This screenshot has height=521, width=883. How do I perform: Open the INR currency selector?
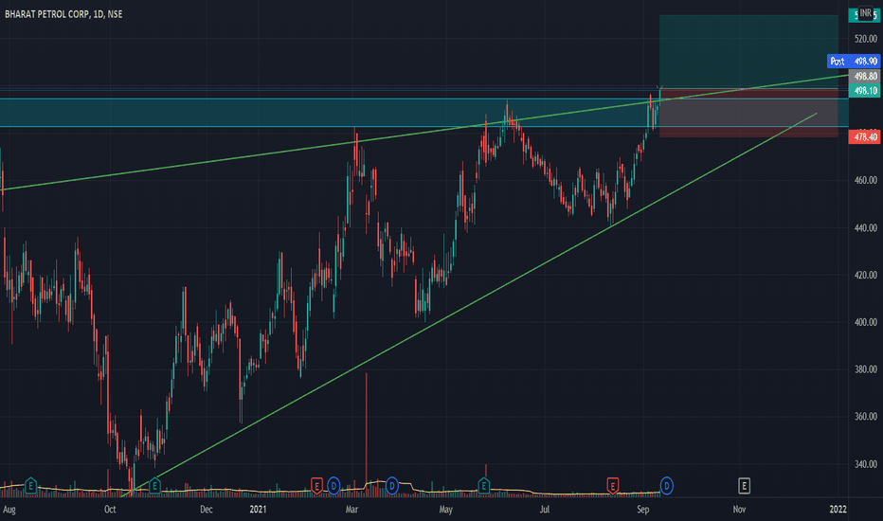(x=865, y=13)
